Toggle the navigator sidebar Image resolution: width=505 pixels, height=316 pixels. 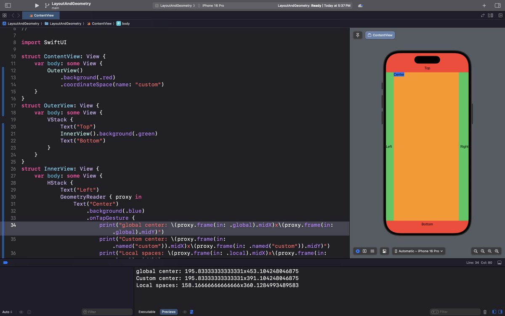(x=8, y=5)
